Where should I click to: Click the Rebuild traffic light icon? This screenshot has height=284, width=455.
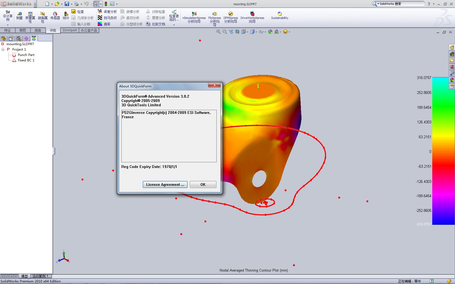(106, 4)
